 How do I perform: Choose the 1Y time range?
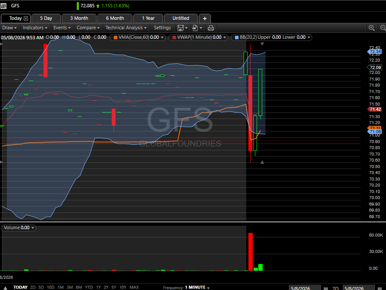[98, 287]
